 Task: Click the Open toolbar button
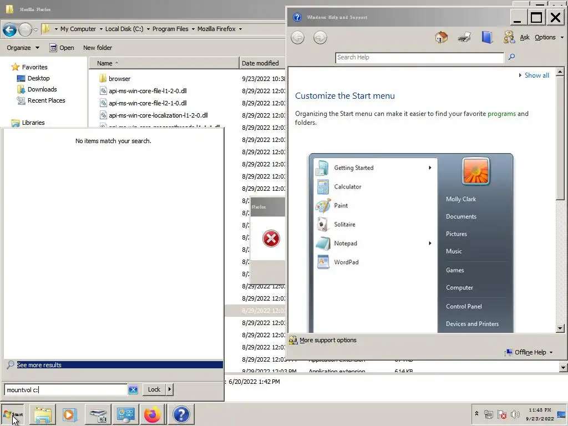[62, 48]
